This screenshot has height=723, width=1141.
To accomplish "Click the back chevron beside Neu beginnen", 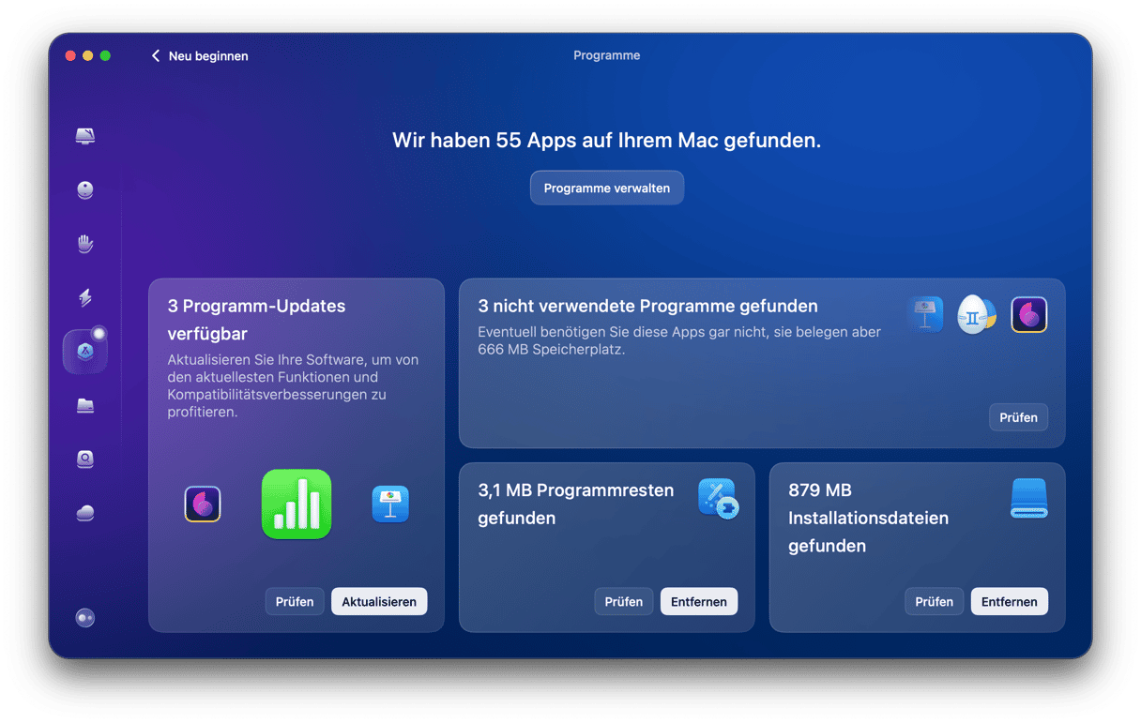I will tap(156, 56).
